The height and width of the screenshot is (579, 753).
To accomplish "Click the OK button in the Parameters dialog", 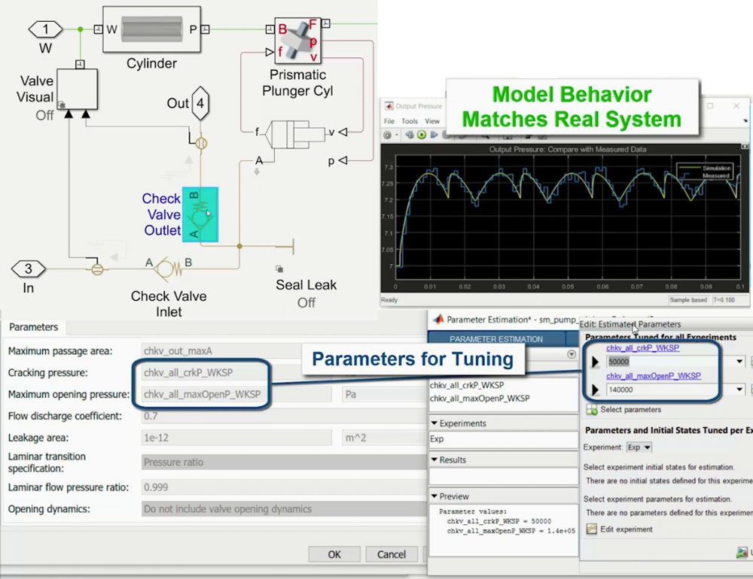I will pos(334,554).
